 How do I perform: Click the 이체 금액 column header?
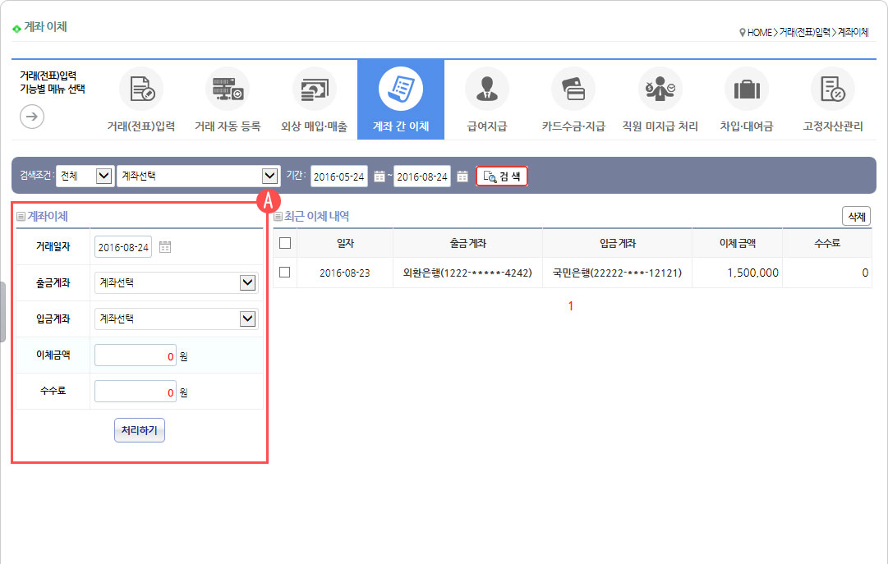point(738,243)
